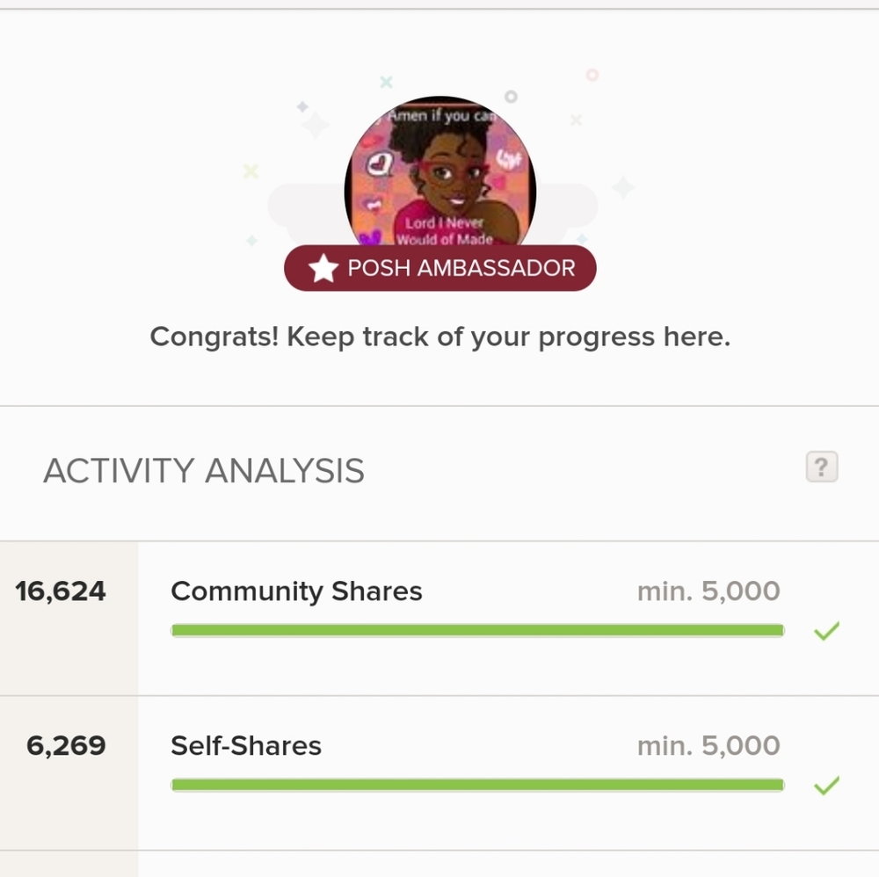This screenshot has width=879, height=877.
Task: Click the green checkmark for Self-Shares
Action: tap(827, 785)
